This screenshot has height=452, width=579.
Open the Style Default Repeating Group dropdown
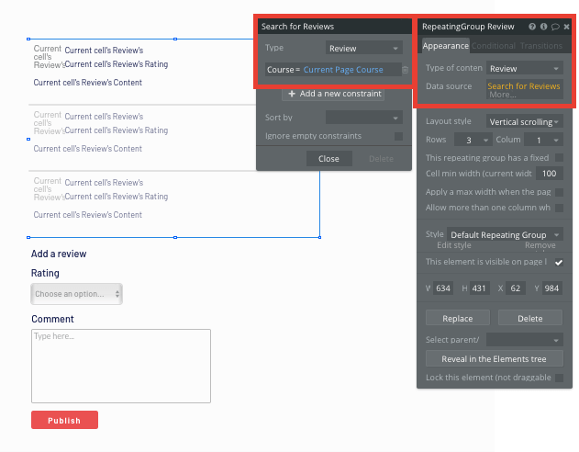(505, 235)
